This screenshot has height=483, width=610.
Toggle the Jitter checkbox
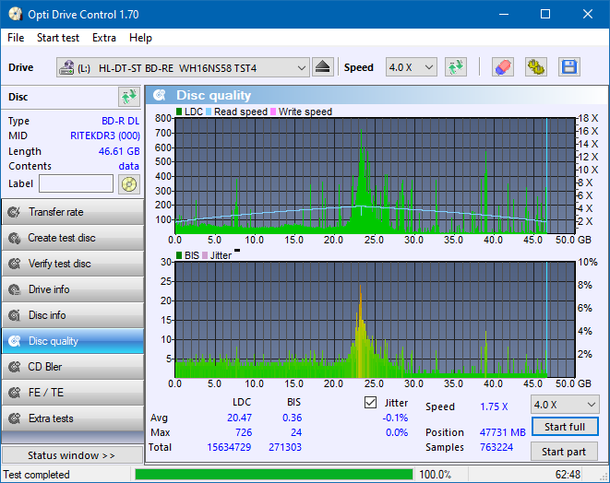click(x=370, y=403)
